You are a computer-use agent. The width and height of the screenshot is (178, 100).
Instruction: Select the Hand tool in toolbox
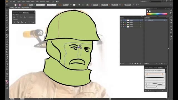click(7, 74)
